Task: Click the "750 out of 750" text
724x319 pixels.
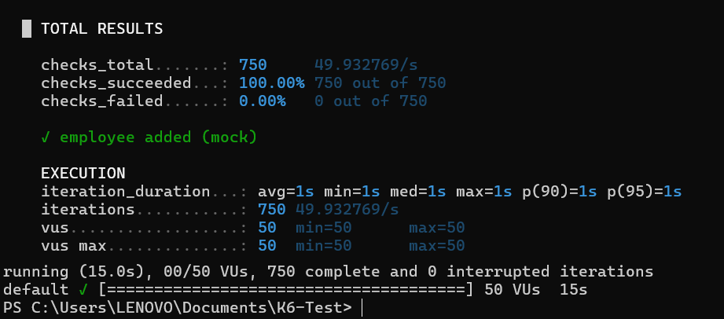Action: tap(380, 82)
